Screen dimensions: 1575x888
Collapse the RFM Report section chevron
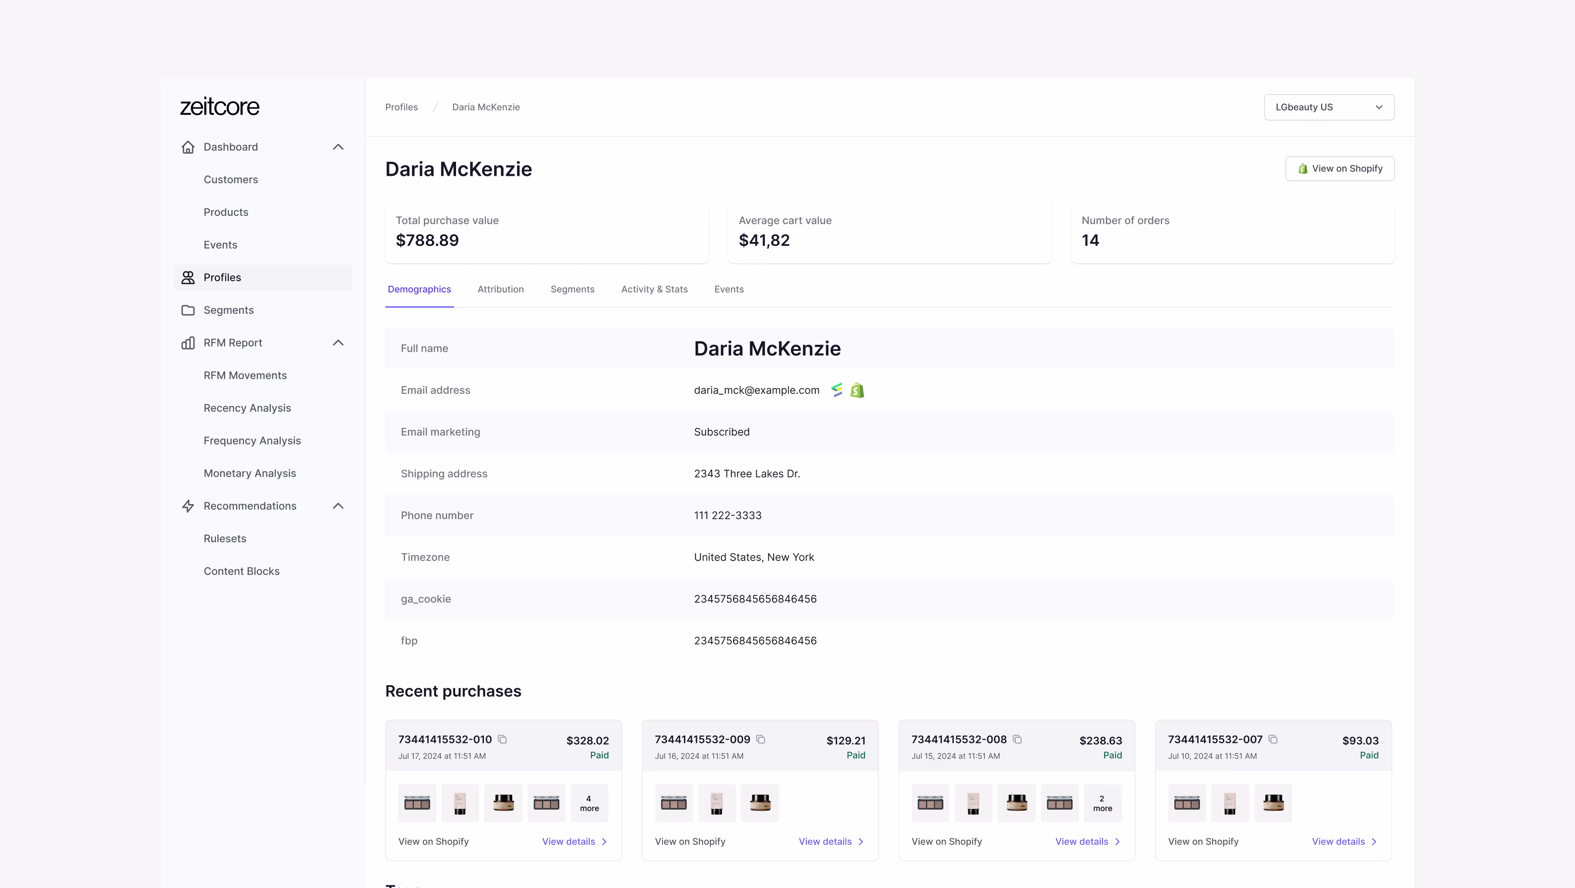(x=338, y=342)
